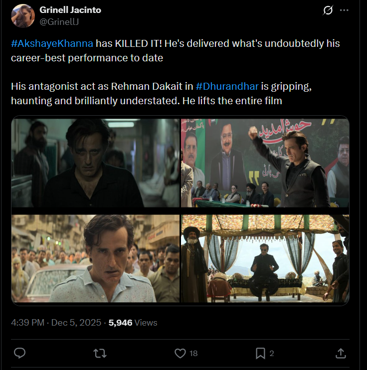The height and width of the screenshot is (370, 367).
Task: Open the bottom-left street crowd image
Action: (95, 258)
